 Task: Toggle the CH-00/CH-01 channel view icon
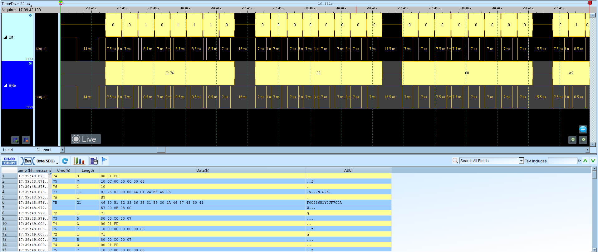pos(9,161)
